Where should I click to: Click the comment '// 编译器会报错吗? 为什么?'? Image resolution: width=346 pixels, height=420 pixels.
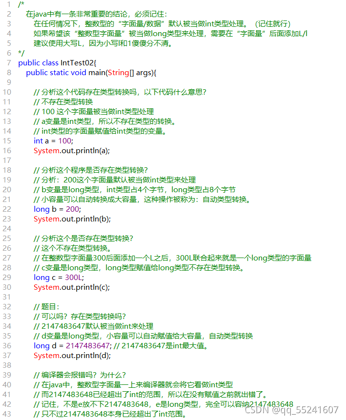(80, 375)
